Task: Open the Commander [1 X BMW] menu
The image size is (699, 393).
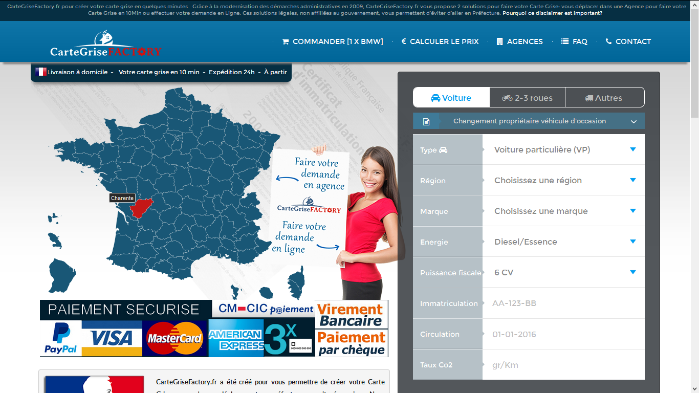Action: click(333, 41)
